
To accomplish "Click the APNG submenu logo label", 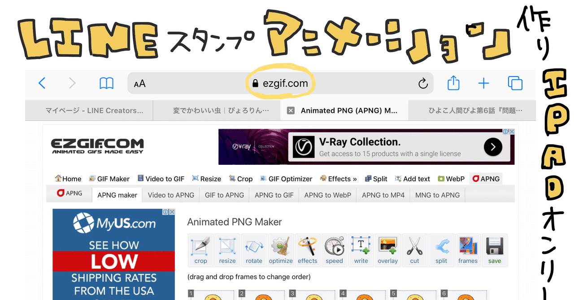I will (70, 193).
